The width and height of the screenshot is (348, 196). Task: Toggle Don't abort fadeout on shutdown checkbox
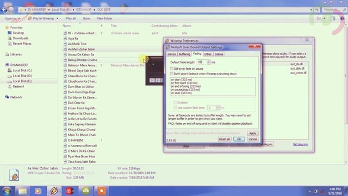[x=171, y=73]
